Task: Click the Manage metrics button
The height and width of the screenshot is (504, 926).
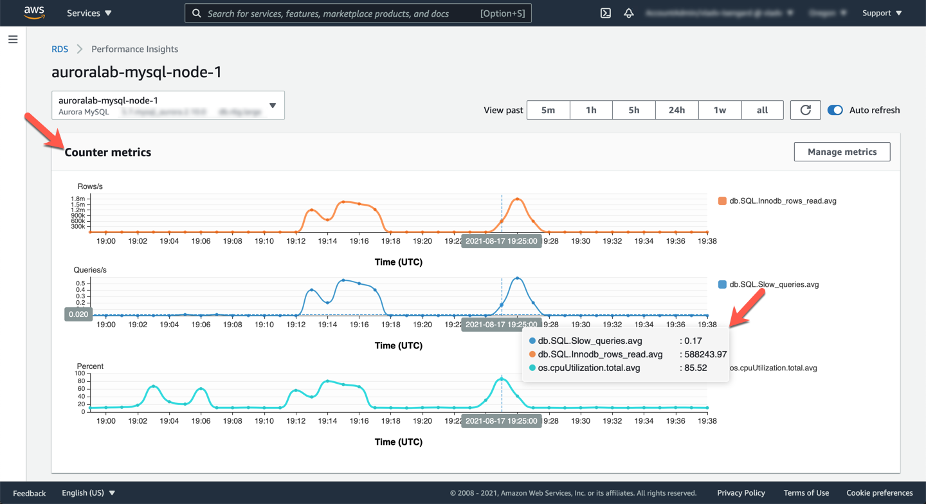Action: click(x=842, y=152)
